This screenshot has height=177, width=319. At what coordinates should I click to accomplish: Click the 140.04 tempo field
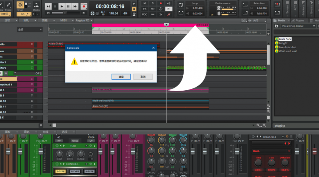coord(113,14)
